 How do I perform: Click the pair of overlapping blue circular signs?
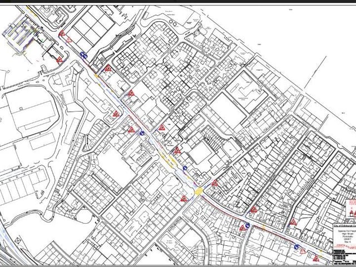[83, 55]
